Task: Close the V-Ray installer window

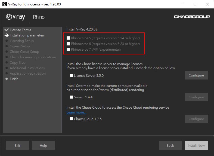Action: pos(207,4)
